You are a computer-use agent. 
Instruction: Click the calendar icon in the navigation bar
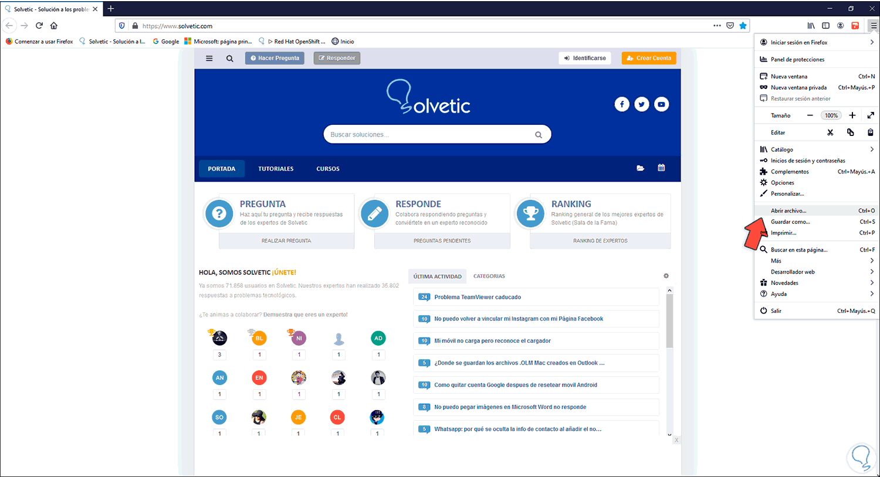coord(661,168)
